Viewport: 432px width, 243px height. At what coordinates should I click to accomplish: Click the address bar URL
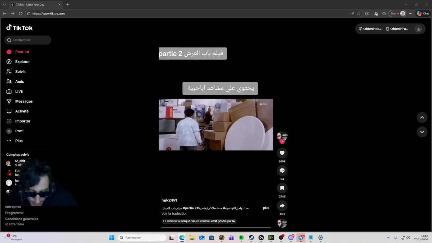(48, 13)
